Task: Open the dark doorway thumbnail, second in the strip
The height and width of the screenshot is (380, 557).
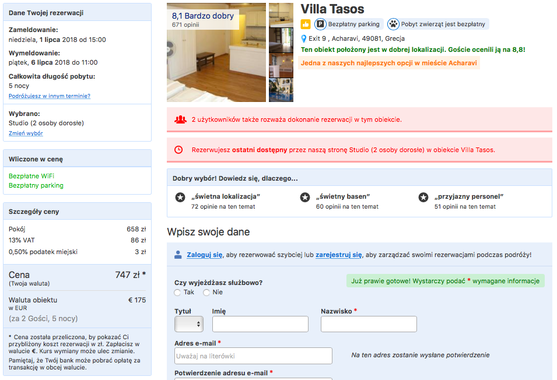Action: [x=281, y=40]
